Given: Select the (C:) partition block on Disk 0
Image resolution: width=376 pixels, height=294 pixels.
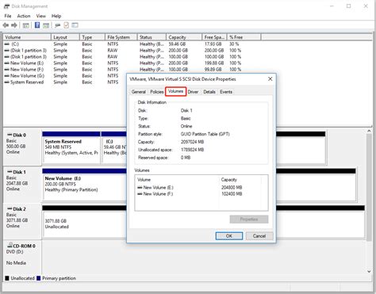Looking at the screenshot, I should 114,147.
